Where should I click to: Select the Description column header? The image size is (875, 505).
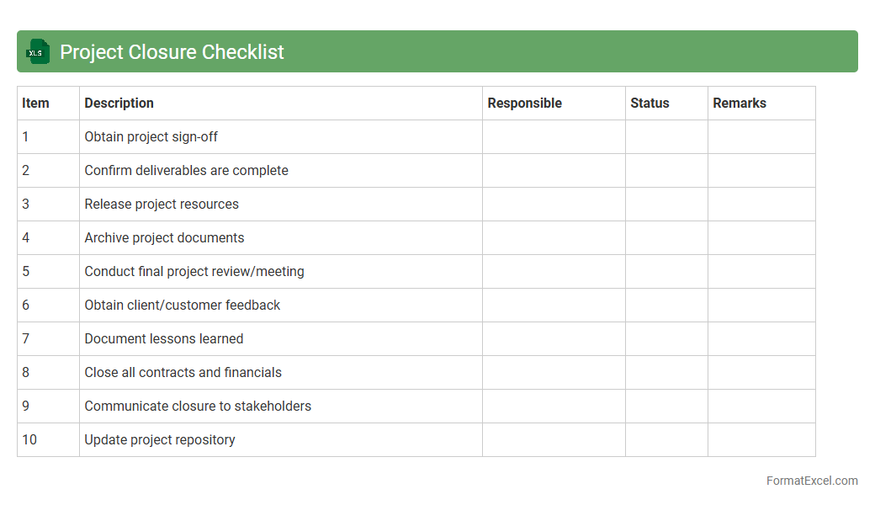pyautogui.click(x=119, y=104)
